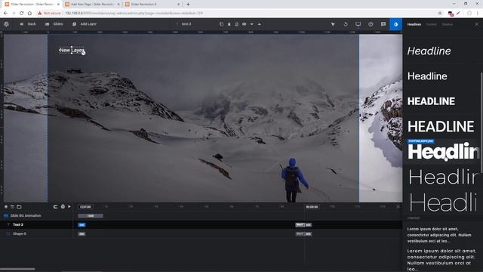Viewport: 483px width, 272px height.
Task: Click the timeline stopwatch speed icon
Action: 63,206
